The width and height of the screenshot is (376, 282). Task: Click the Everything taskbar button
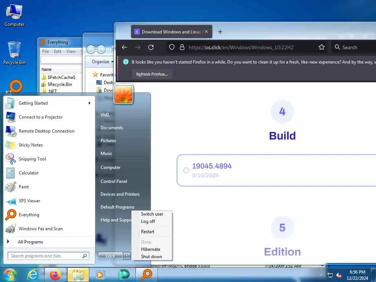146,275
